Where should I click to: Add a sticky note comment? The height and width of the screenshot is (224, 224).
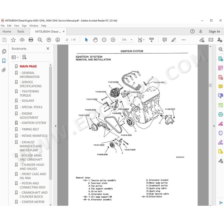(164, 40)
